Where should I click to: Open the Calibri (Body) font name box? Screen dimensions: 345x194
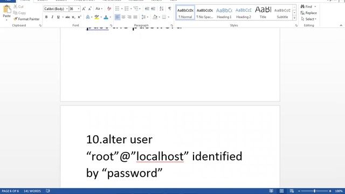tap(56, 9)
